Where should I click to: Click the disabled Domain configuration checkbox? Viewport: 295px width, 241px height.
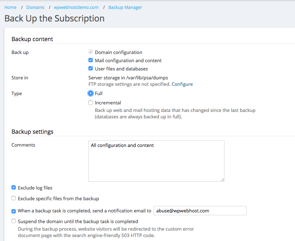click(91, 52)
